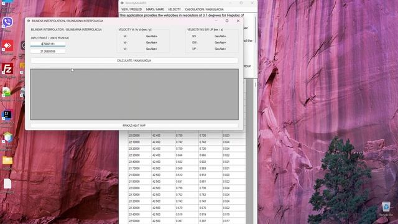Click the Vy velocity result value
This screenshot has height=224, width=398.
pos(152,43)
